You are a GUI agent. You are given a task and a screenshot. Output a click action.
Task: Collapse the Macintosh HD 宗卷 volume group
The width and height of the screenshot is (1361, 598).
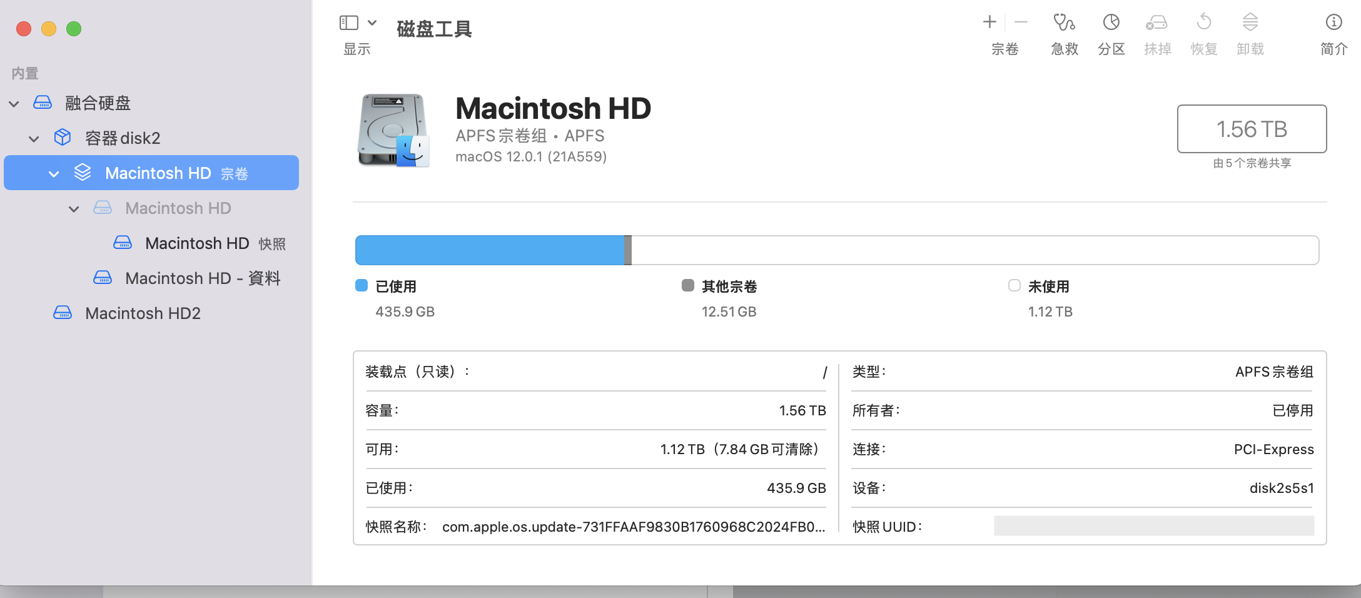pyautogui.click(x=54, y=174)
